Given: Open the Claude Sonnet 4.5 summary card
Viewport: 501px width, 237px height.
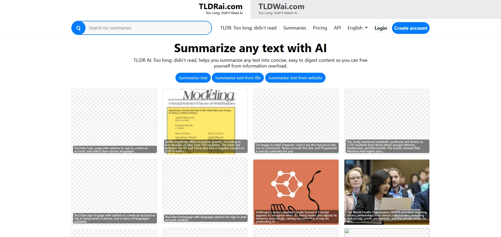Looking at the screenshot, I should (296, 192).
